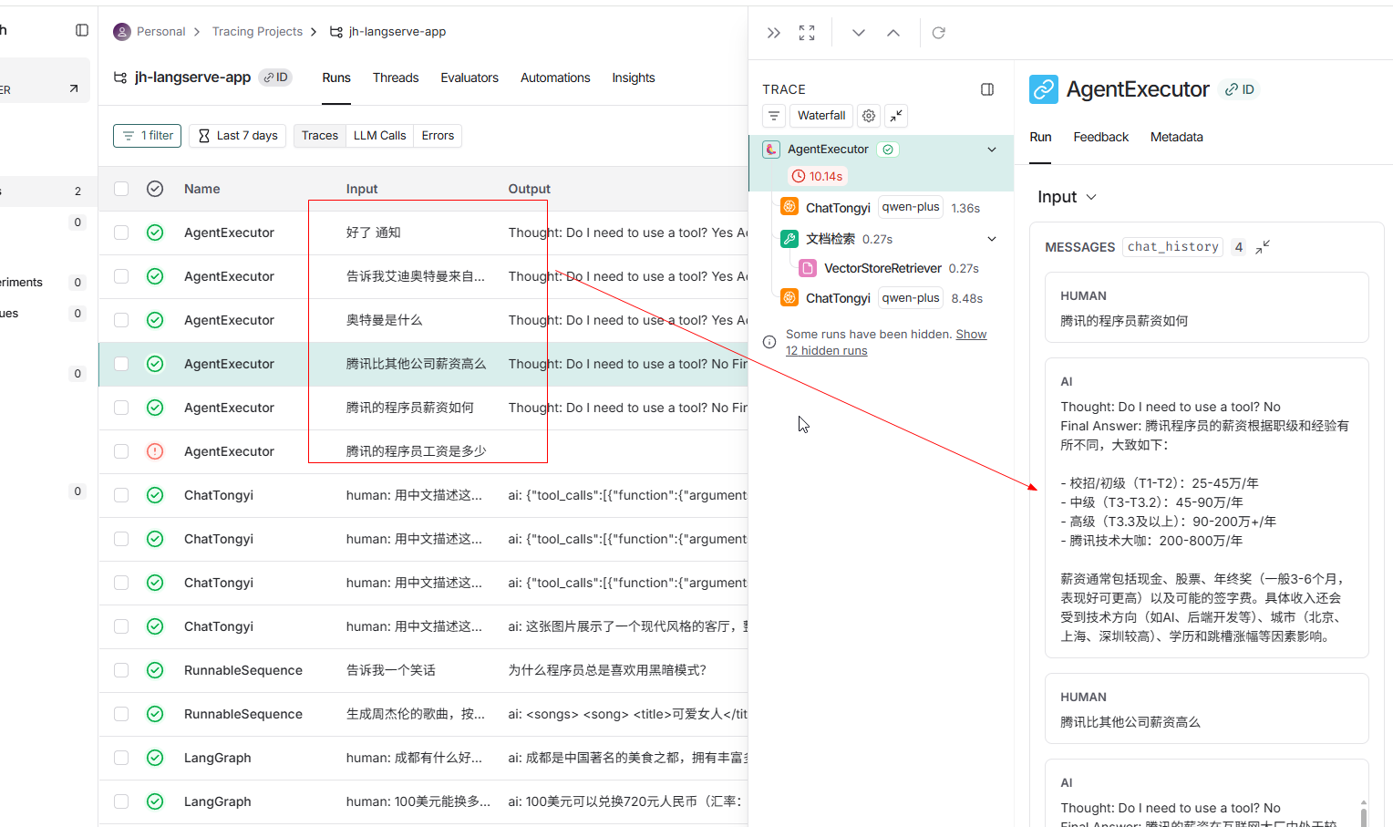Open the Last 7 days time range dropdown

[x=238, y=136]
